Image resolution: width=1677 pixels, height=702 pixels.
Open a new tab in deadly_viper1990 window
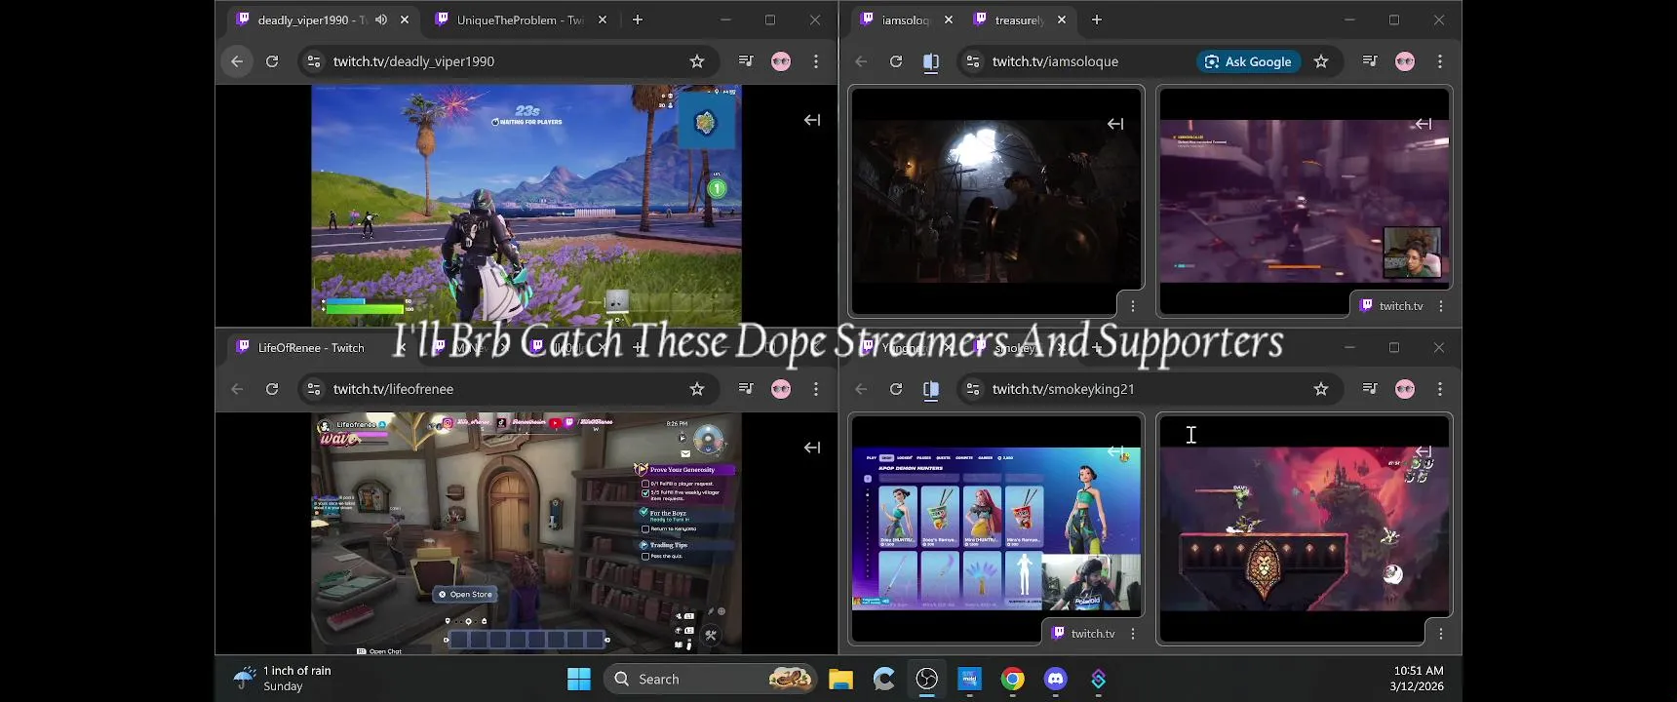click(638, 19)
